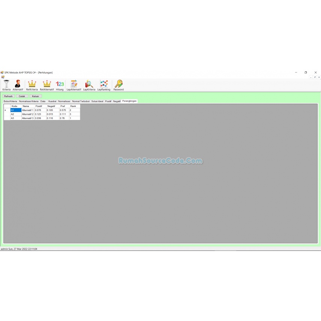Open LapKriteria magnifier icon
The height and width of the screenshot is (321, 321).
click(x=89, y=85)
